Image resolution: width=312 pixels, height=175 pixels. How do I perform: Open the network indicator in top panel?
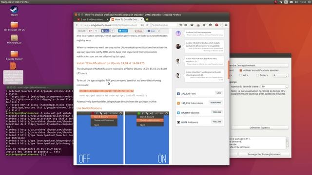281,2
